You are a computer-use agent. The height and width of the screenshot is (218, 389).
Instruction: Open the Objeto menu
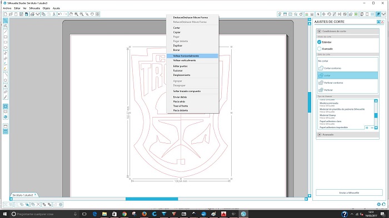pos(46,8)
